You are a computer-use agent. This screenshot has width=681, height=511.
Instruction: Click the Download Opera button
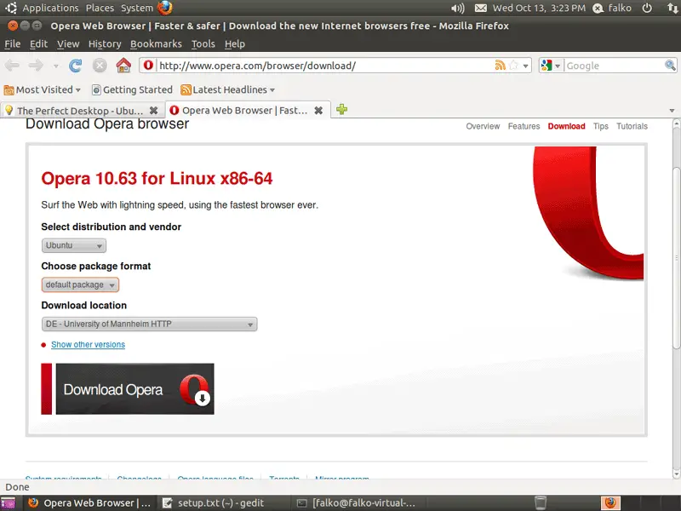point(128,389)
